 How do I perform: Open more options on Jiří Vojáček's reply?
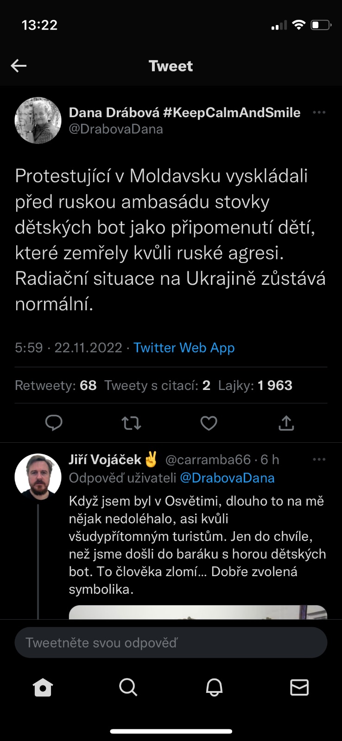coord(319,459)
